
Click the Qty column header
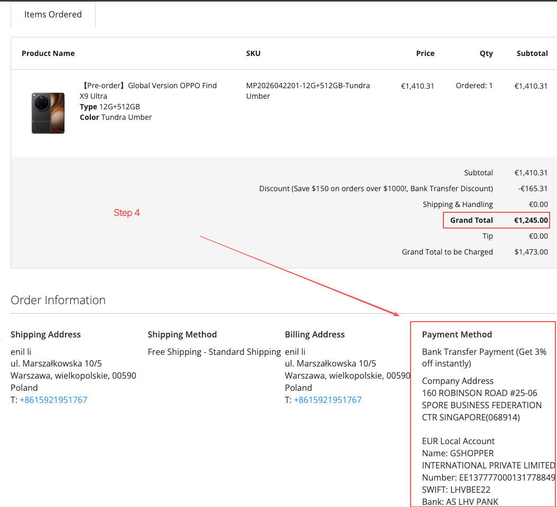pos(486,53)
